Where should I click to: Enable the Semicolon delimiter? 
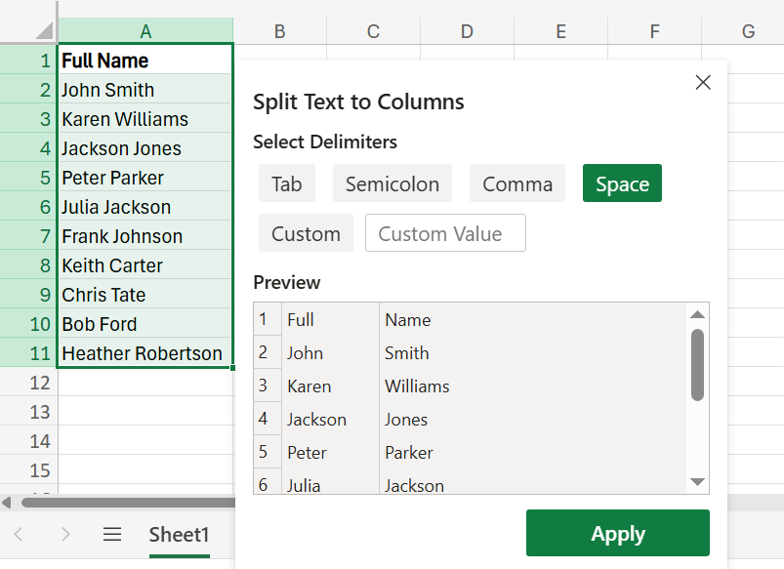coord(392,183)
